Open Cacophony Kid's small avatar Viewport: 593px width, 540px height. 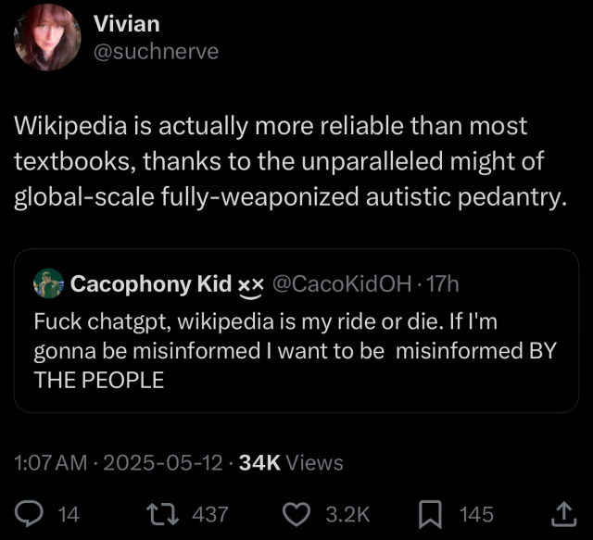click(47, 284)
